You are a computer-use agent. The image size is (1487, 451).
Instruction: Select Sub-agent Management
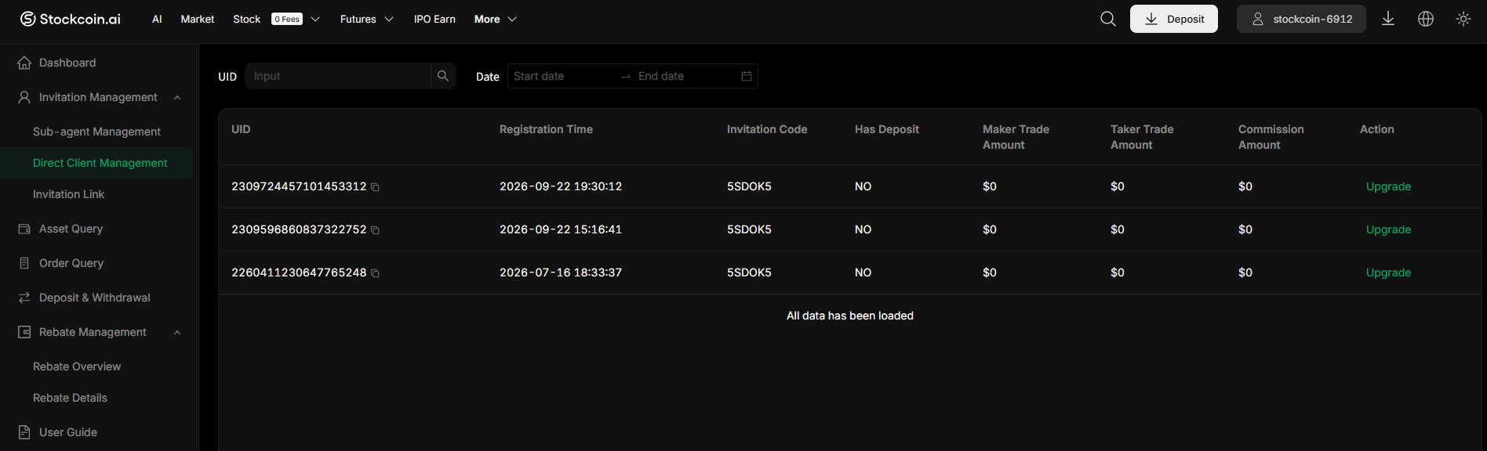96,132
